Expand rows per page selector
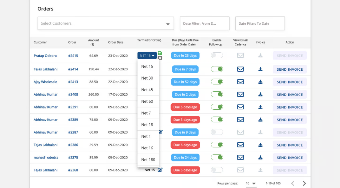Screen dimensions: 340x188 251,183
